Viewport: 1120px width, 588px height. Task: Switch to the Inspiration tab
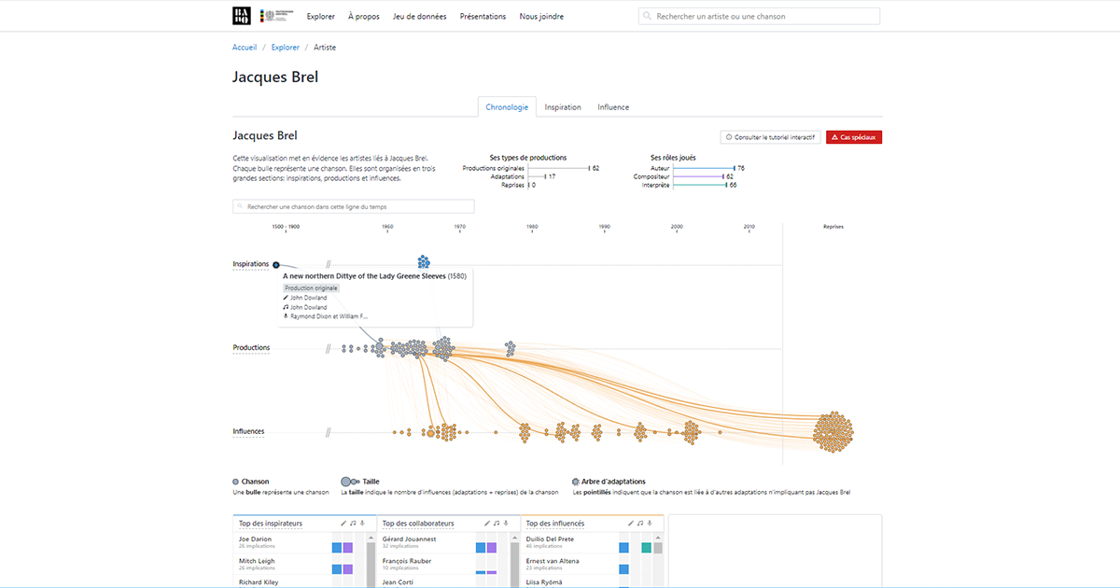[x=563, y=107]
